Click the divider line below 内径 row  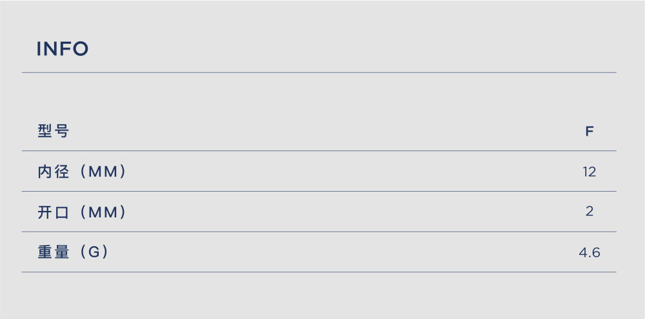pyautogui.click(x=319, y=192)
